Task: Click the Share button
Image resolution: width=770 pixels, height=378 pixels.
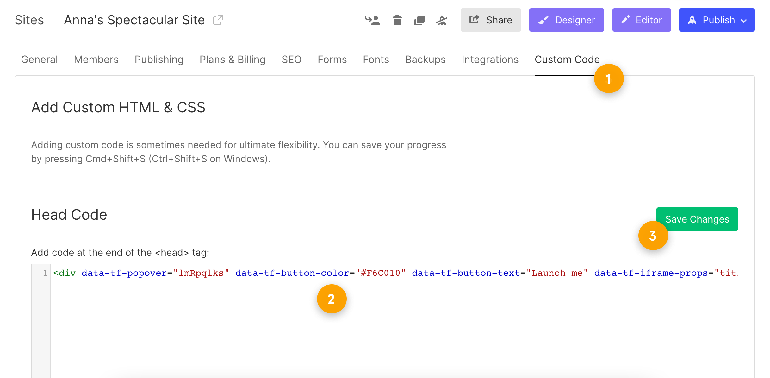Action: (x=491, y=20)
